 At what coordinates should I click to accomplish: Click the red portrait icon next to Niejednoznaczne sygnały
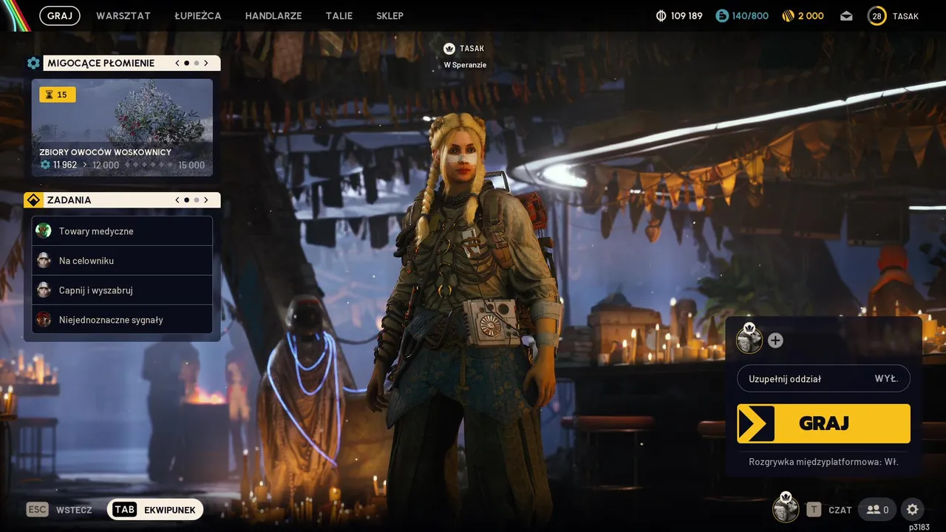click(44, 320)
